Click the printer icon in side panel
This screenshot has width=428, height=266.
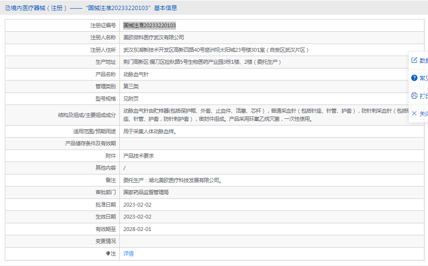coord(415,96)
